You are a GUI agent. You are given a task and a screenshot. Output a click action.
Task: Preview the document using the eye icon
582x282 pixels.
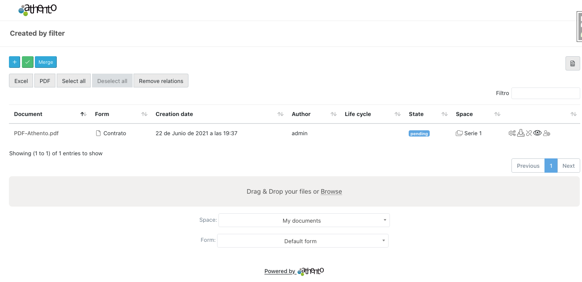coord(537,133)
